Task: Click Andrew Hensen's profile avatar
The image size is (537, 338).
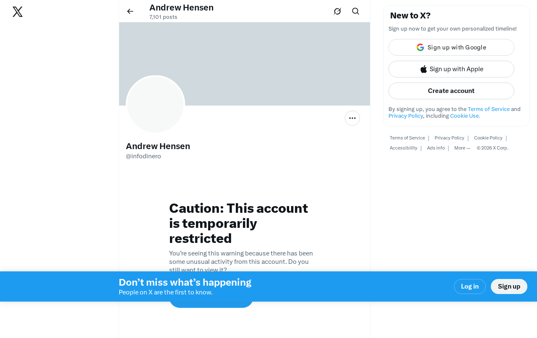Action: [156, 105]
